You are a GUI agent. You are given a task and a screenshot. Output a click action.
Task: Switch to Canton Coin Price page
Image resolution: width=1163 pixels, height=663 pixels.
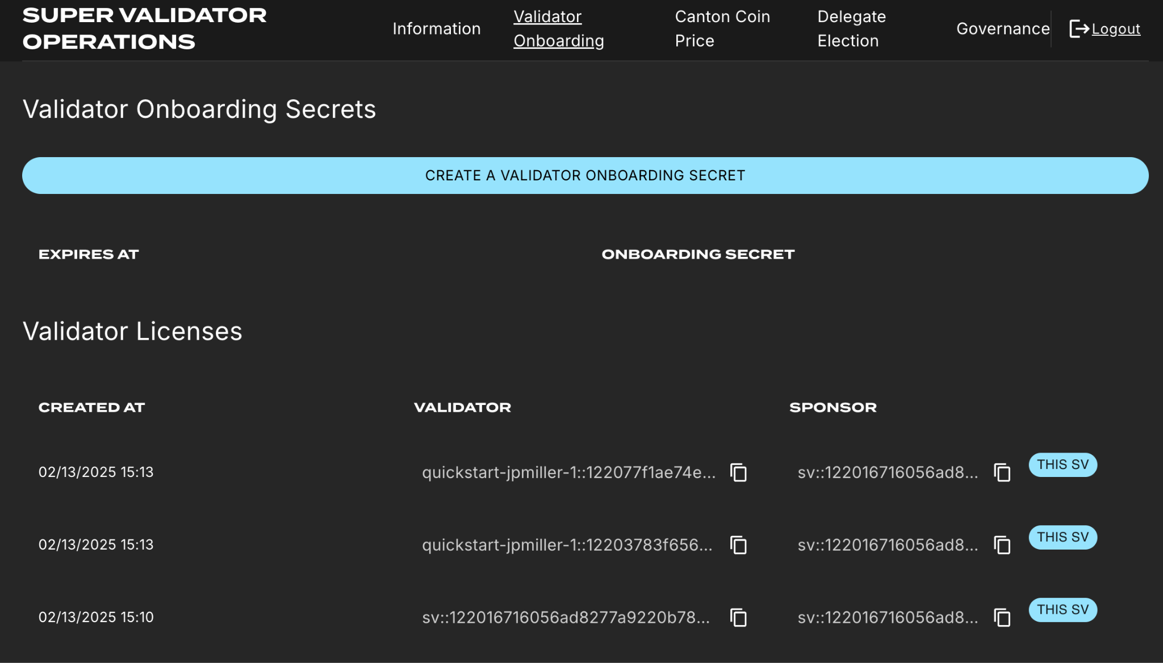coord(722,28)
